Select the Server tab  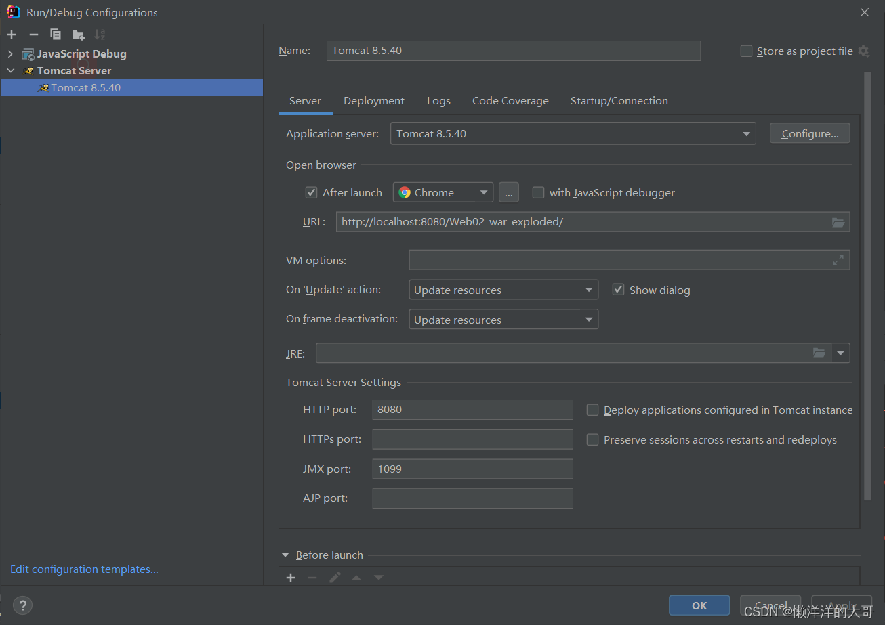coord(305,101)
